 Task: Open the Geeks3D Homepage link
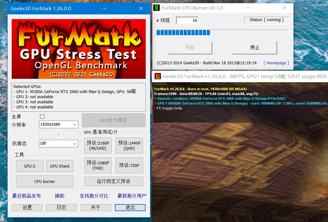tap(276, 63)
